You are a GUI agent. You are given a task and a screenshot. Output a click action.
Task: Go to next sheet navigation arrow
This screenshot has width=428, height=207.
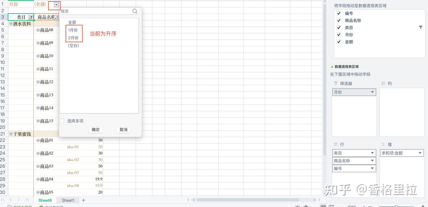tap(19, 200)
